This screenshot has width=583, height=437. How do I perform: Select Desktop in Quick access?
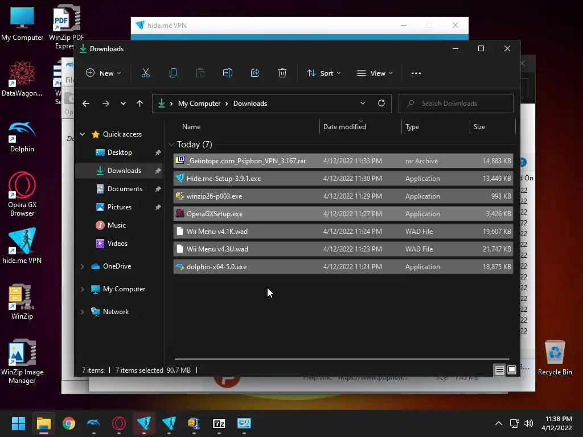pos(120,152)
